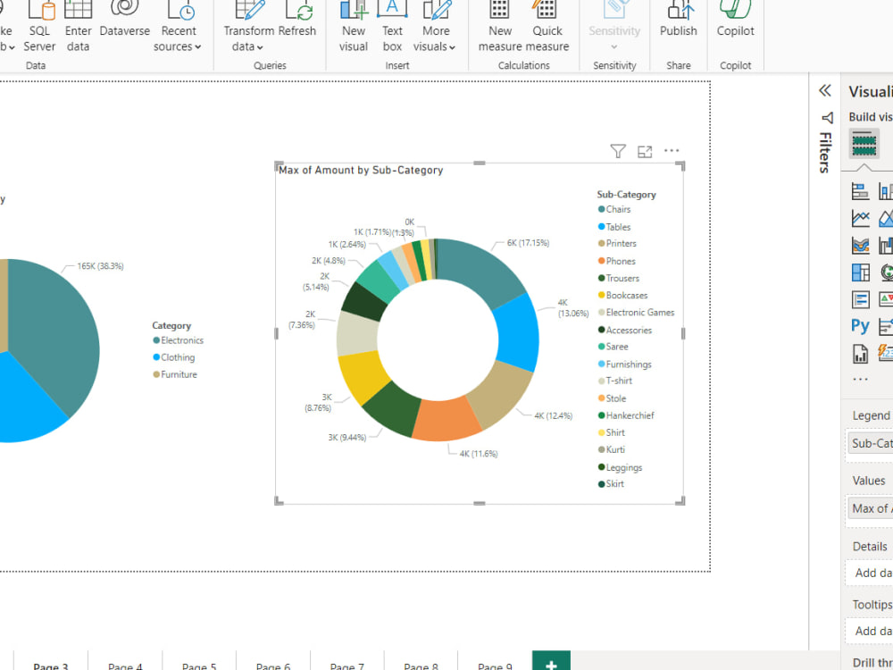Click Sub-Category field in Legend well
893x670 pixels.
pyautogui.click(x=871, y=444)
